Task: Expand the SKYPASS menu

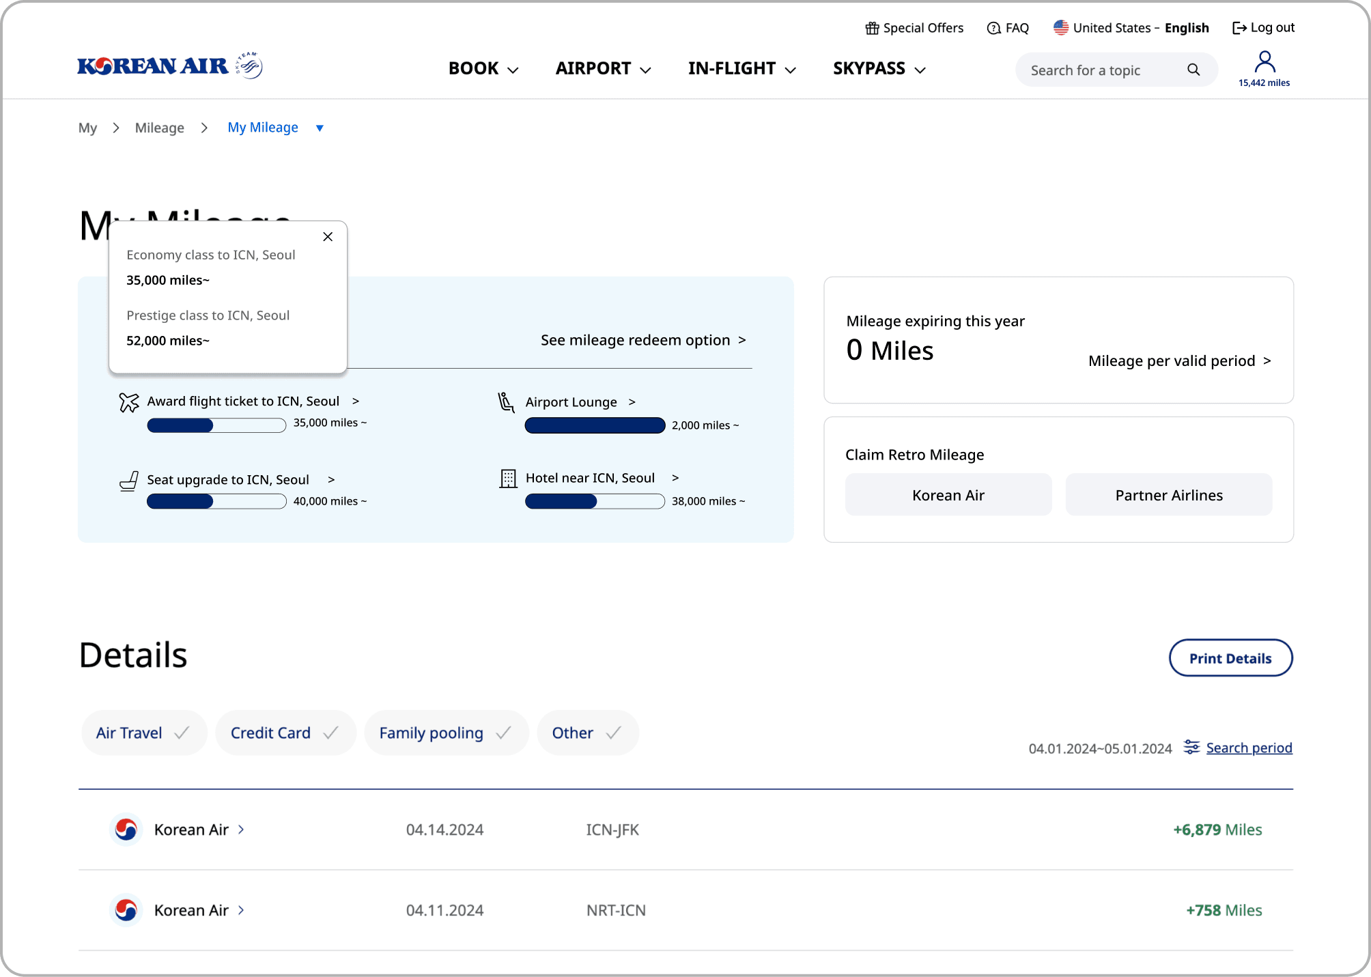Action: 879,68
